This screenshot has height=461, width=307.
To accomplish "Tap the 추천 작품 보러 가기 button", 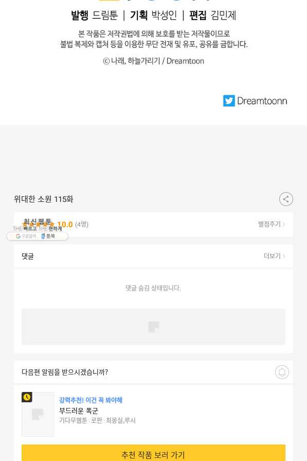I will (153, 453).
